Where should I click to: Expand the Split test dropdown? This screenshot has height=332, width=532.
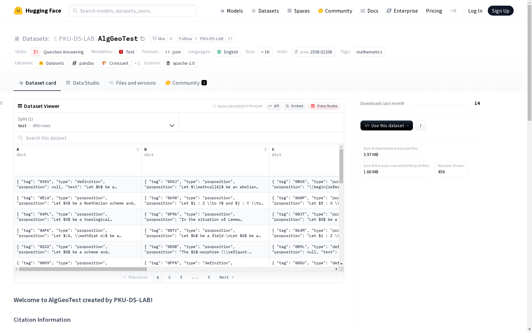(x=96, y=122)
